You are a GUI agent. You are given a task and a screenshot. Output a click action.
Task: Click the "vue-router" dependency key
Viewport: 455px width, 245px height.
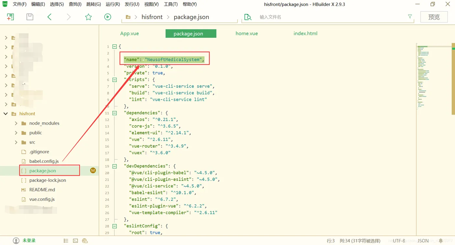click(x=145, y=146)
